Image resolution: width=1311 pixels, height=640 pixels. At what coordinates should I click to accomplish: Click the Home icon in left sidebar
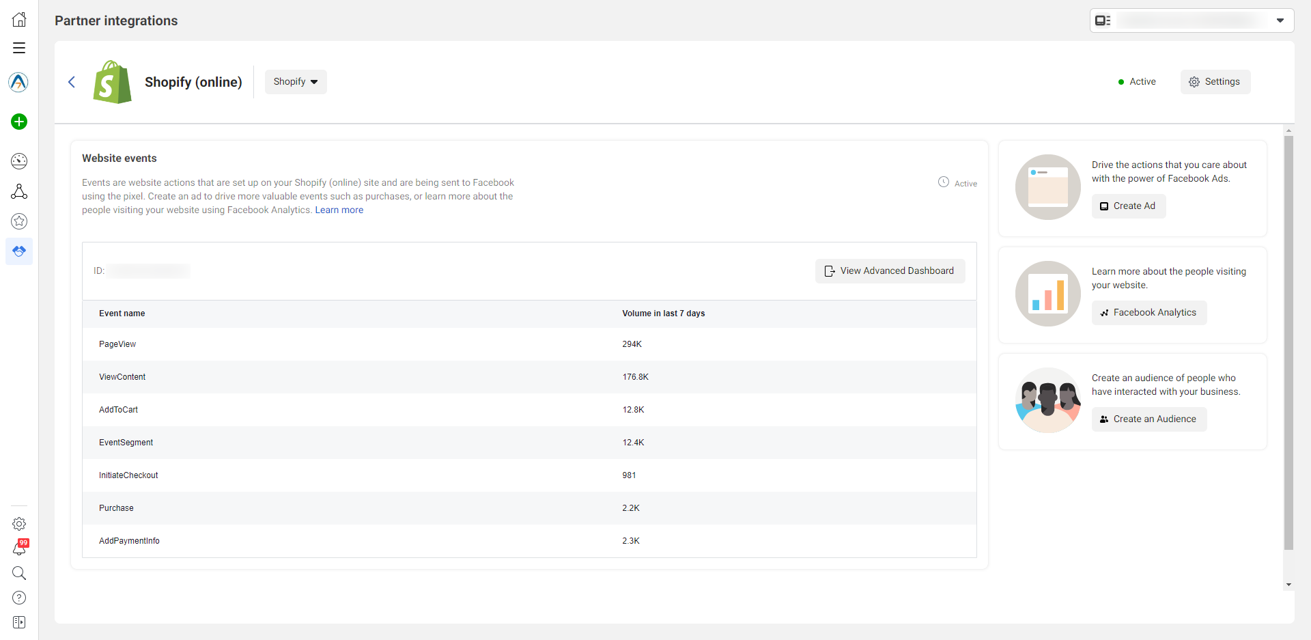(19, 19)
